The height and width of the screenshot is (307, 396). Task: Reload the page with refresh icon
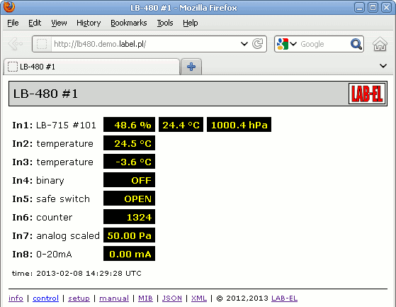coord(258,44)
